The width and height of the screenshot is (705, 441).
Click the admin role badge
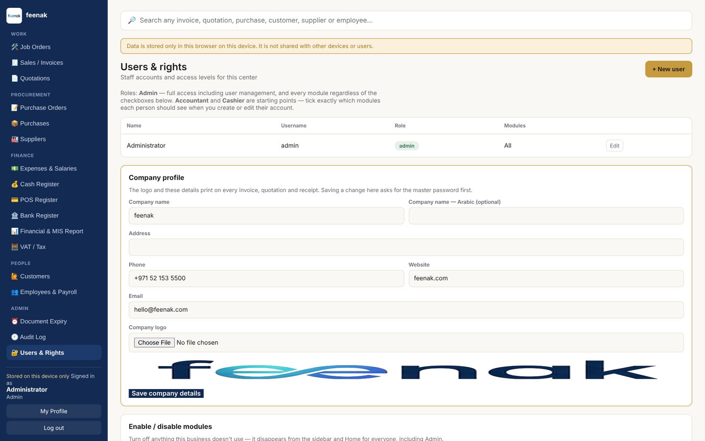click(x=407, y=146)
